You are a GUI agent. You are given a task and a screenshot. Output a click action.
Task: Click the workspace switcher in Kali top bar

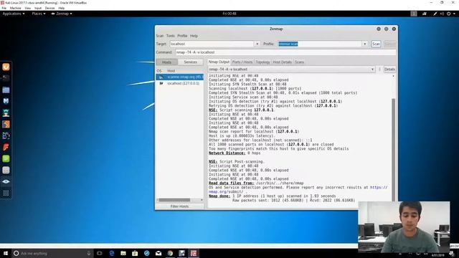tap(413, 14)
